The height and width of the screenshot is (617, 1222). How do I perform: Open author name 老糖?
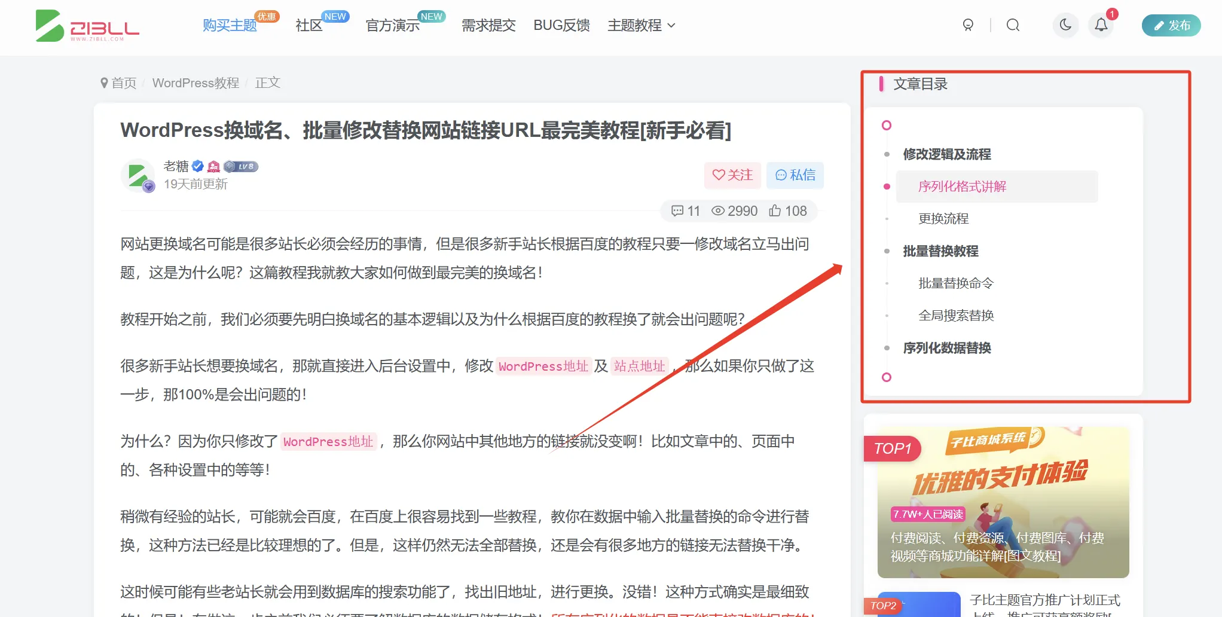pos(176,166)
